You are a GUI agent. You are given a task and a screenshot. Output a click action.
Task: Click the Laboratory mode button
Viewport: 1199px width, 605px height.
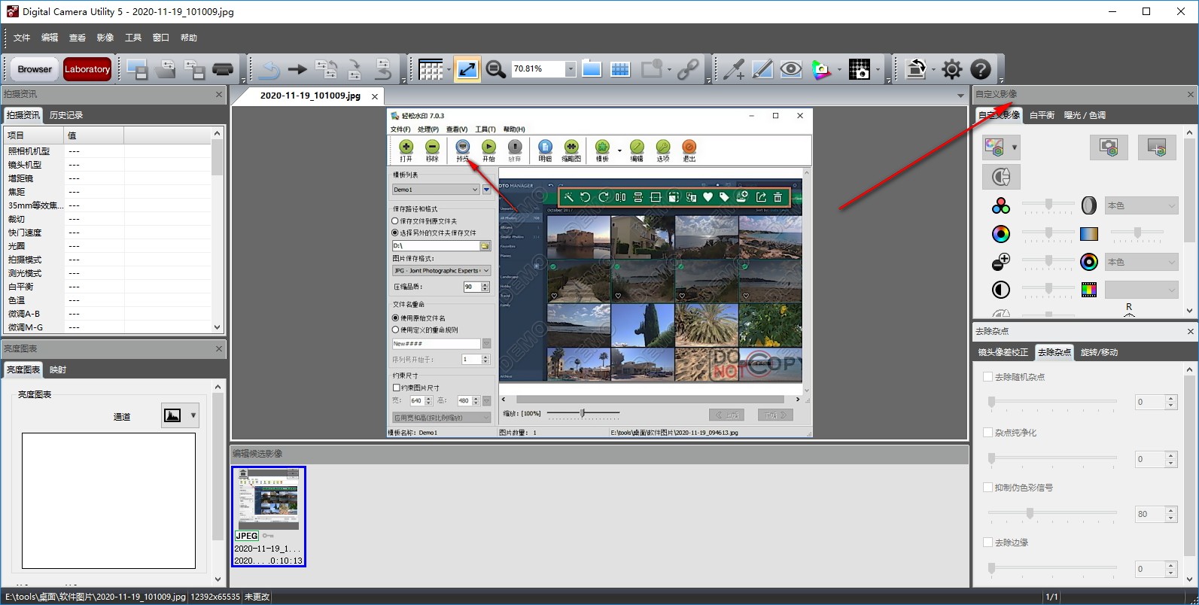(87, 69)
